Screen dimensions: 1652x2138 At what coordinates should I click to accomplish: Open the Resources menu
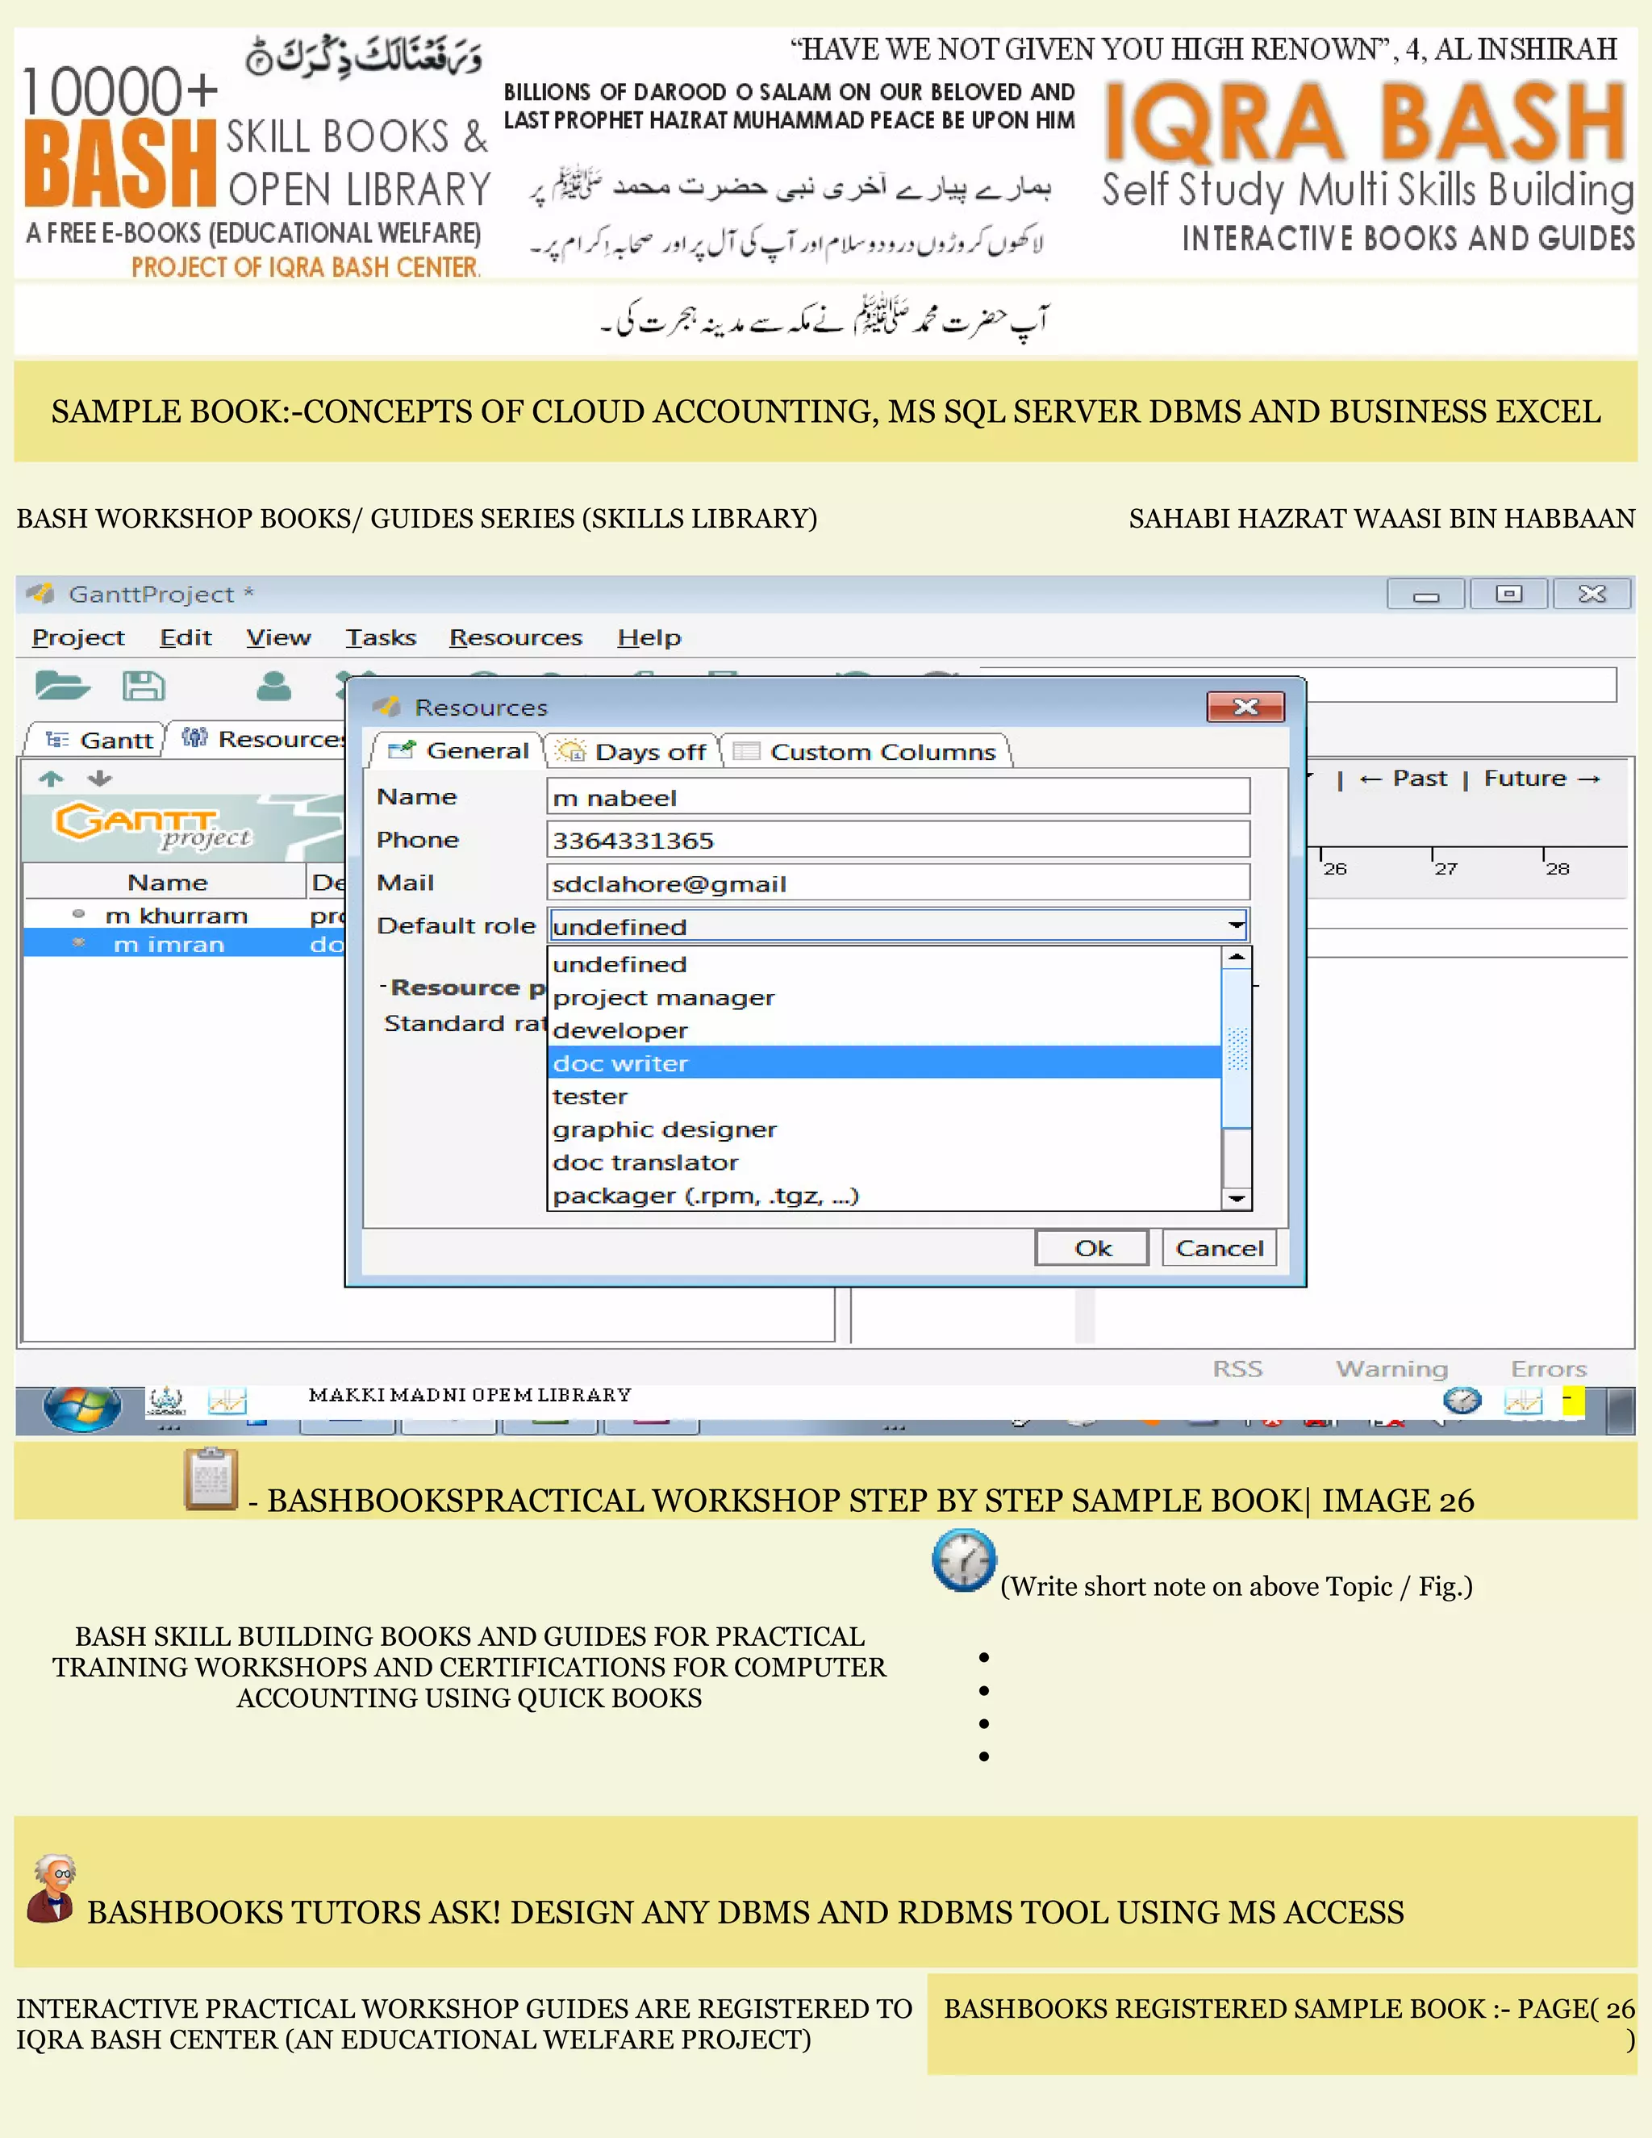pyautogui.click(x=515, y=637)
